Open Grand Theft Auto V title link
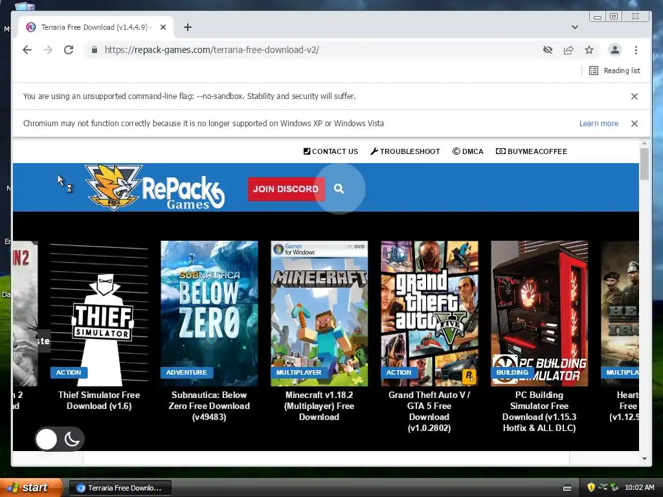The width and height of the screenshot is (663, 497). pyautogui.click(x=429, y=411)
